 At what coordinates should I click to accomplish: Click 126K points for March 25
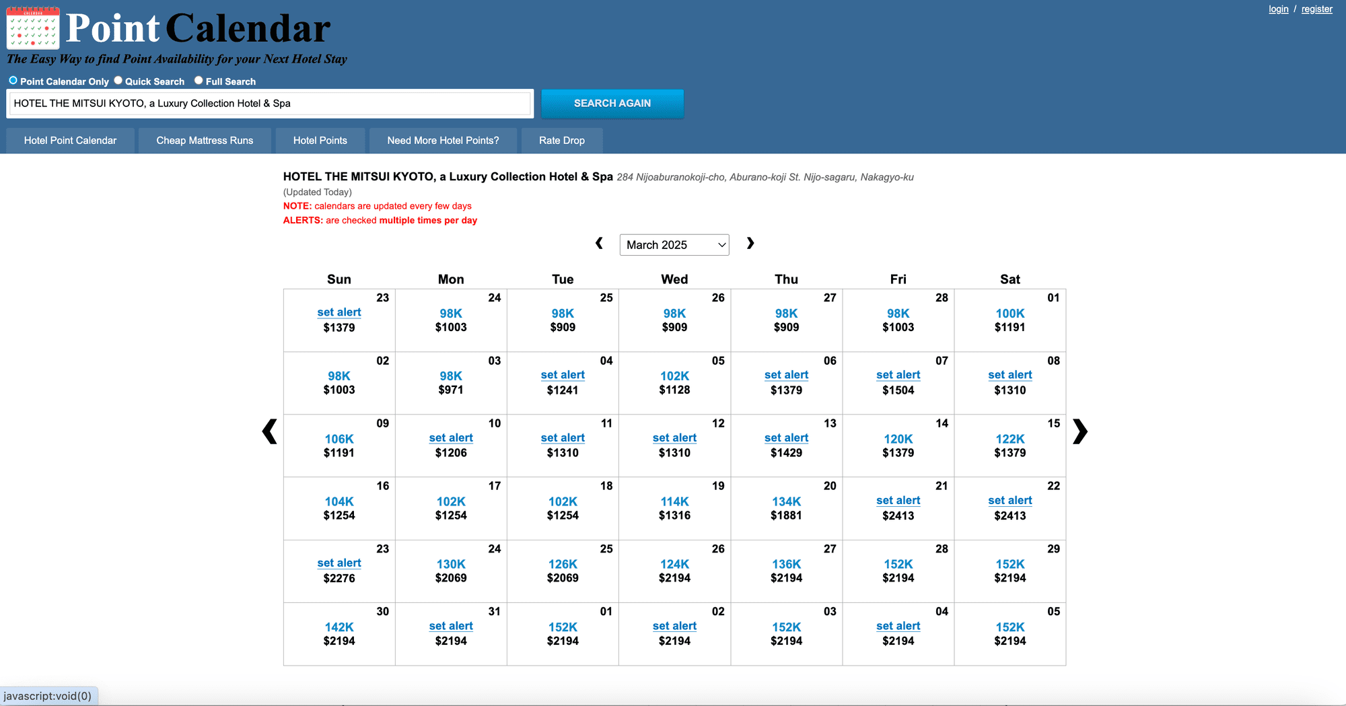coord(563,564)
